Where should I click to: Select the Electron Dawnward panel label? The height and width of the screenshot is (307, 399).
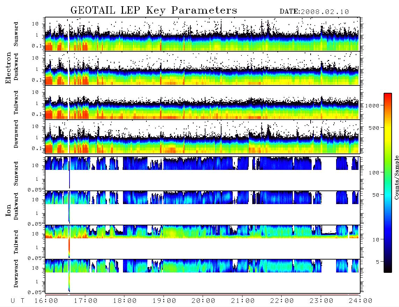[x=16, y=134]
